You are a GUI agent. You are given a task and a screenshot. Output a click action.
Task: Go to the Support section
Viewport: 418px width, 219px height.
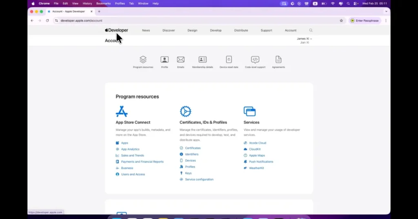266,30
